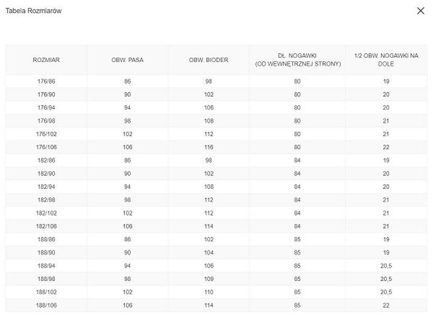Click the 188/106 size row label
The height and width of the screenshot is (317, 433).
[46, 305]
